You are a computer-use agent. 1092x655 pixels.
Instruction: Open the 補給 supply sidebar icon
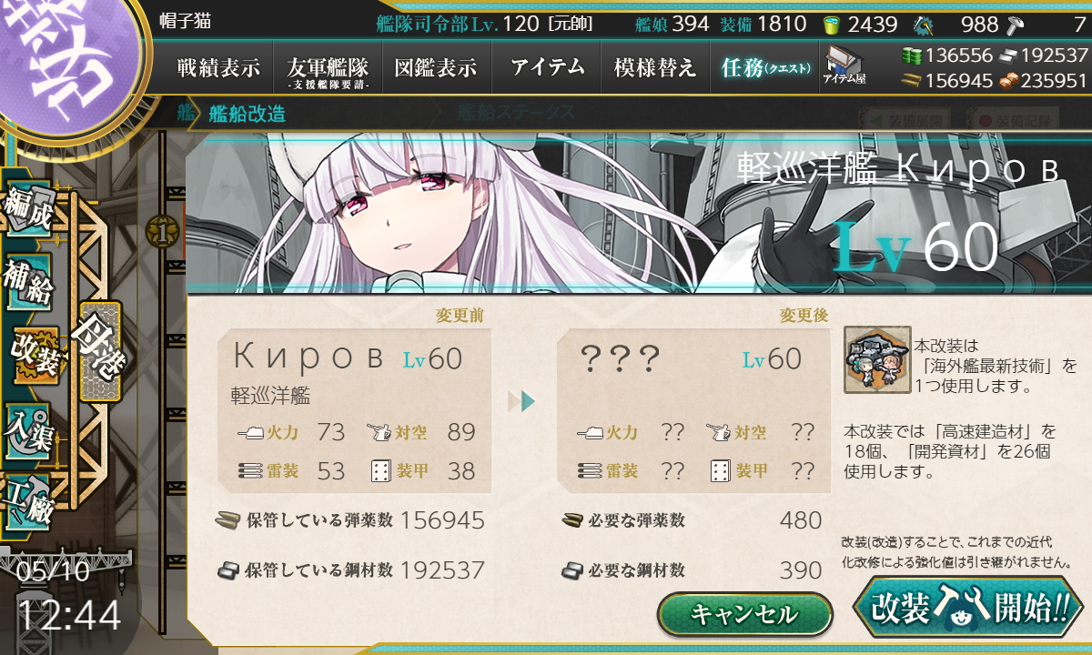point(27,284)
